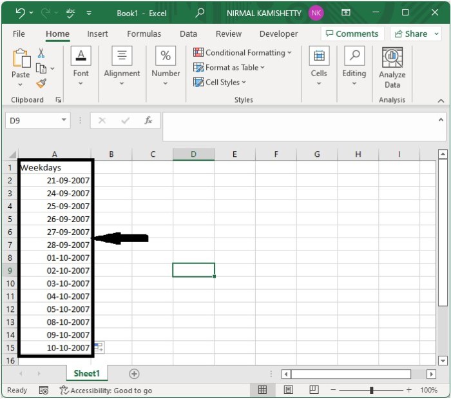Open Conditional Formatting dropdown
The image size is (451, 399).
[242, 52]
